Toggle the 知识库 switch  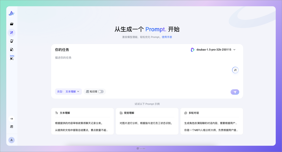(x=101, y=92)
